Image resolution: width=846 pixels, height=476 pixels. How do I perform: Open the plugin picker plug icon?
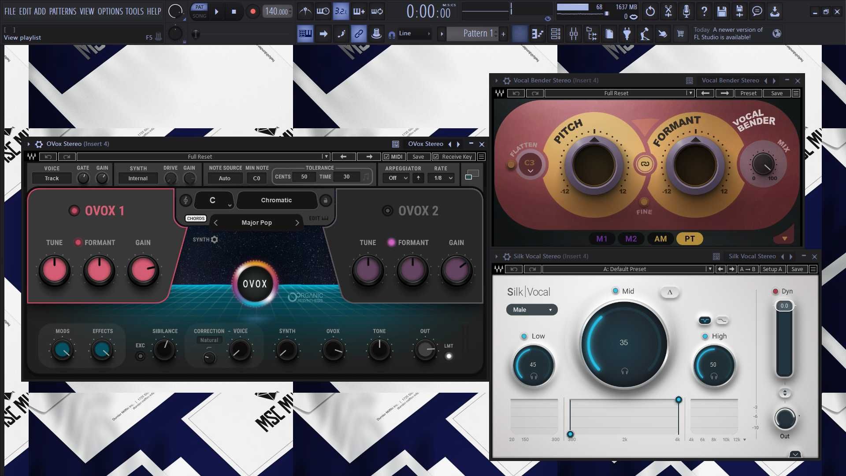627,33
